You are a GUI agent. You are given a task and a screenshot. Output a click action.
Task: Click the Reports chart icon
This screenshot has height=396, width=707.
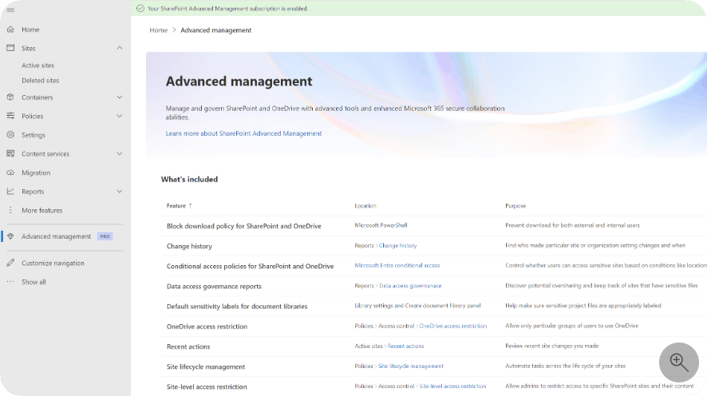pos(10,192)
